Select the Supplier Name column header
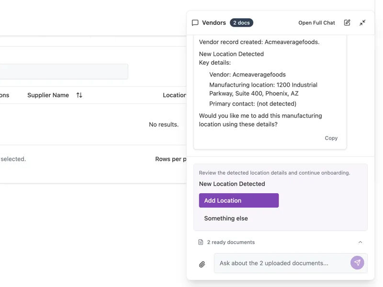This screenshot has width=383, height=287. click(x=48, y=95)
